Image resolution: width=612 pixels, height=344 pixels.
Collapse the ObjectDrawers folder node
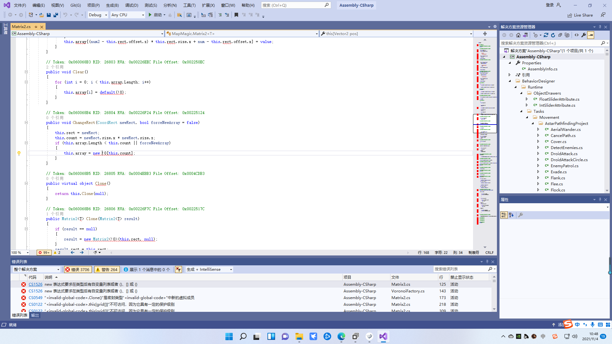click(521, 93)
